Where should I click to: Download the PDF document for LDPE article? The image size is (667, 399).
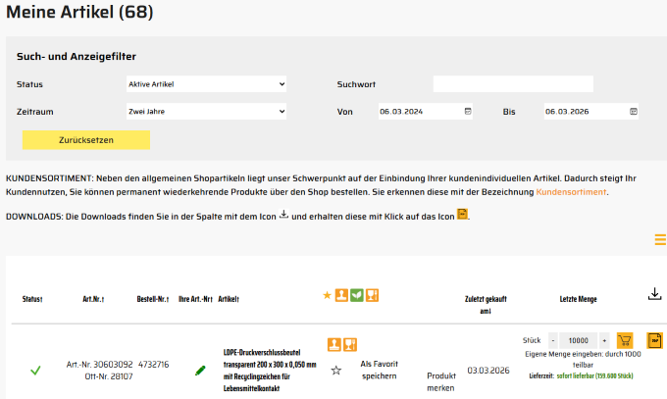pyautogui.click(x=655, y=340)
